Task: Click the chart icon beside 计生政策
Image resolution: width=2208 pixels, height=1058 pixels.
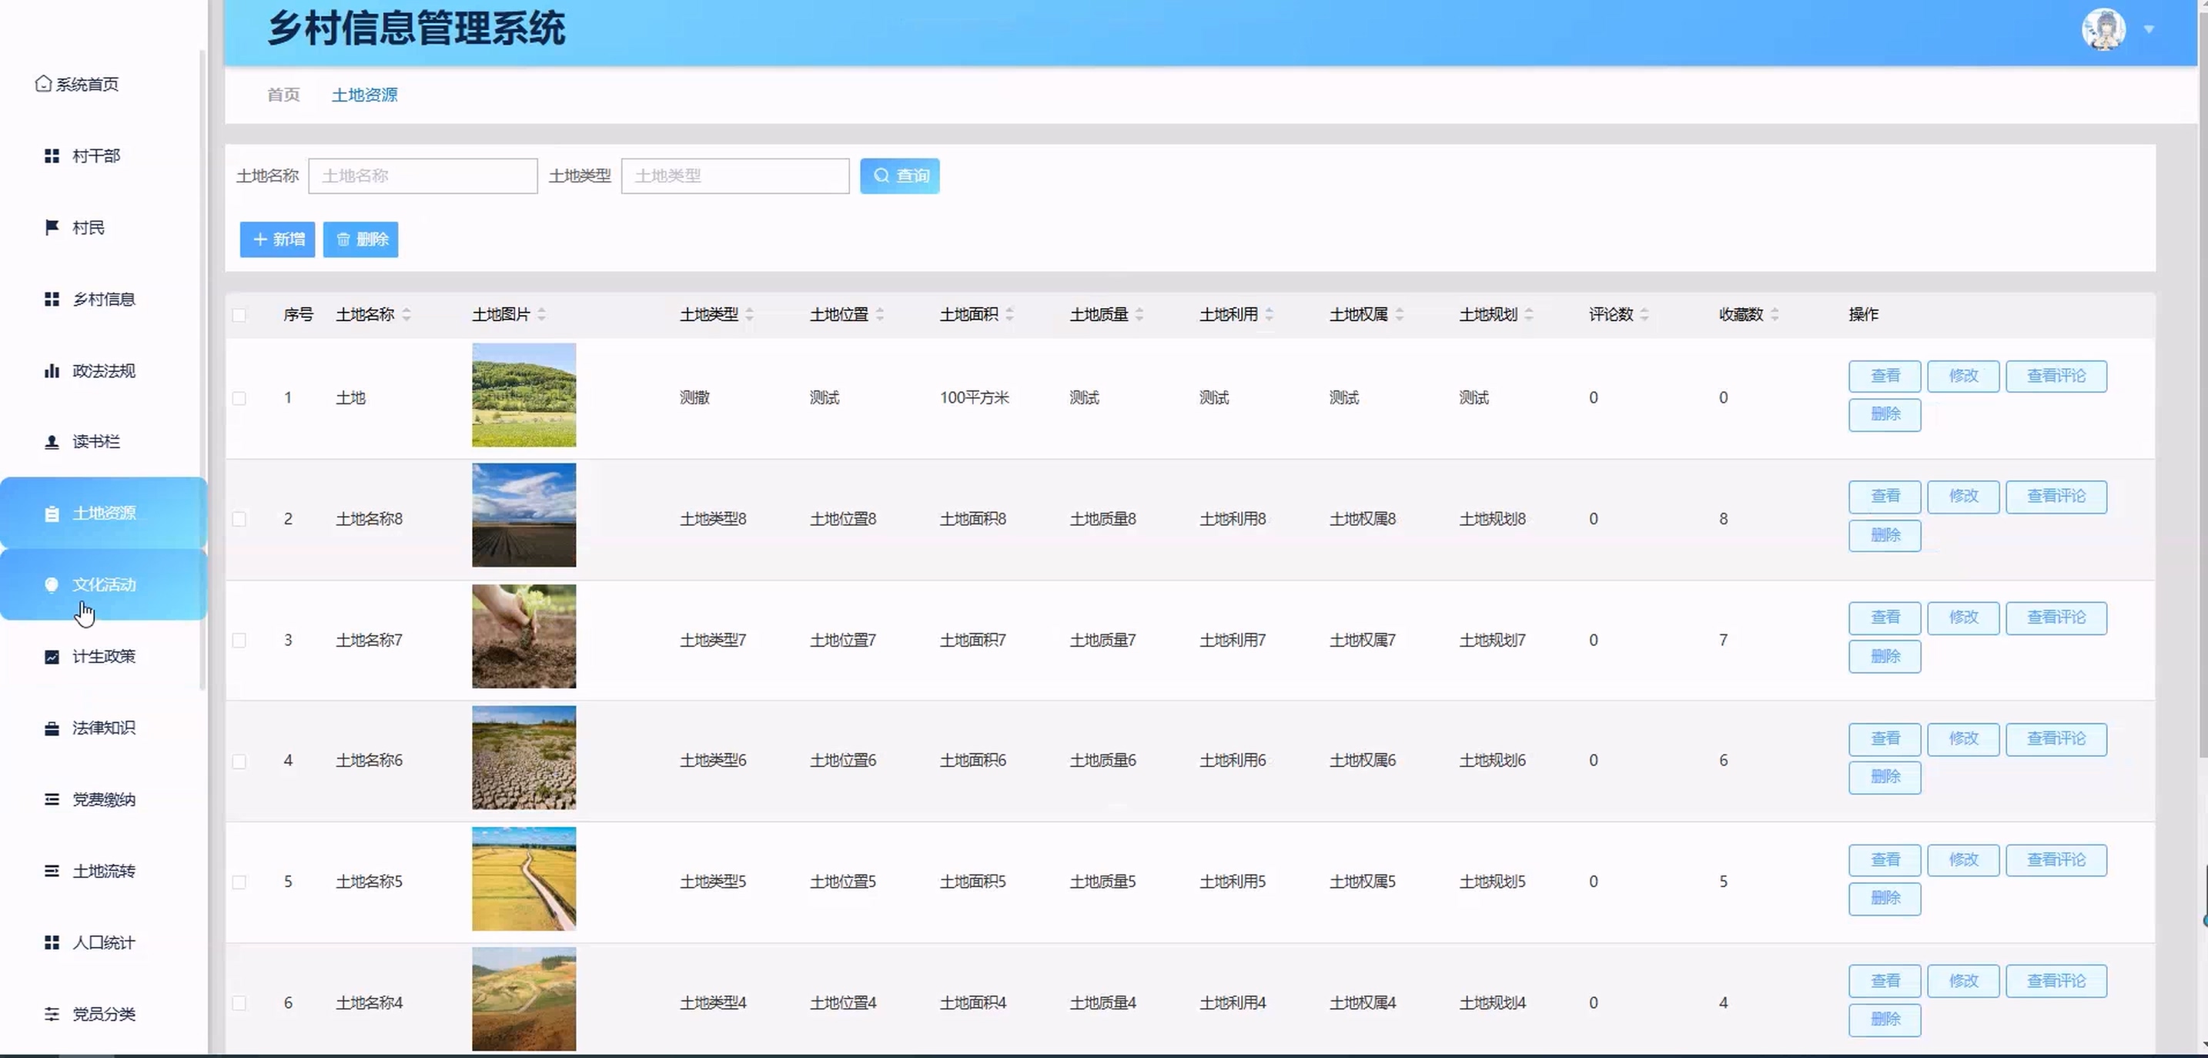Action: coord(52,657)
